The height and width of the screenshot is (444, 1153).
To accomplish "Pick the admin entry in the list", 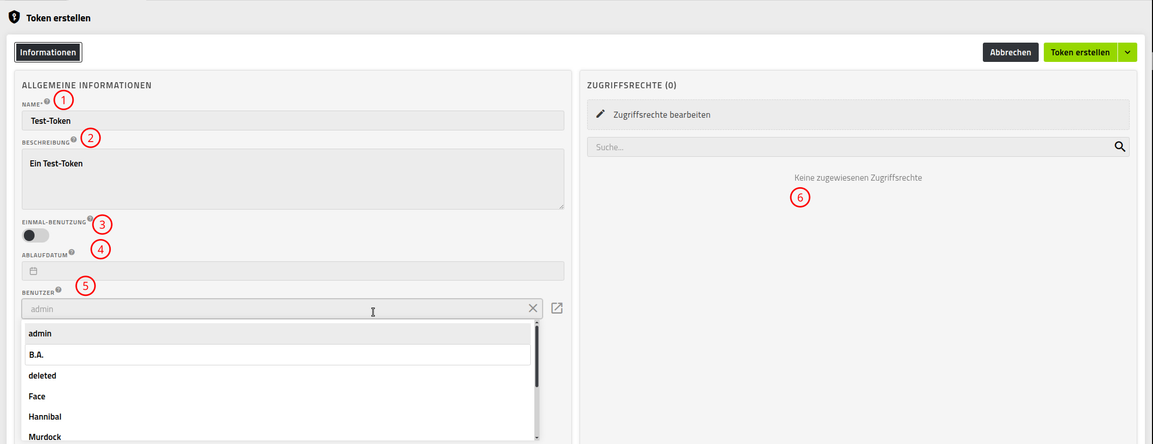I will [278, 333].
